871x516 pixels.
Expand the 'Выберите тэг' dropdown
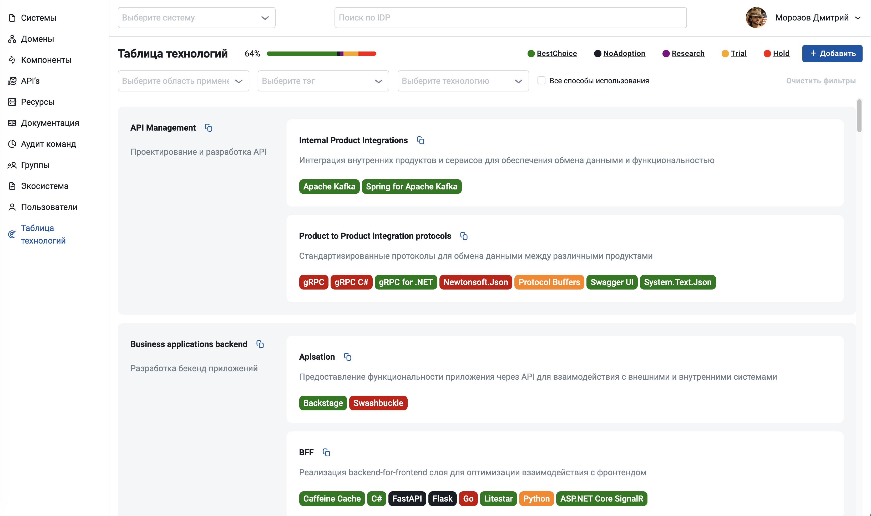point(323,81)
